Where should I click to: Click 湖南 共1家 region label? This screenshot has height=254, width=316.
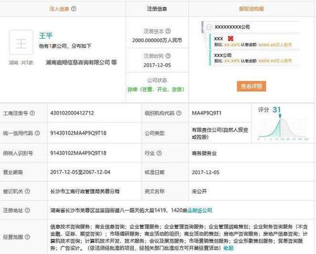click(x=21, y=63)
